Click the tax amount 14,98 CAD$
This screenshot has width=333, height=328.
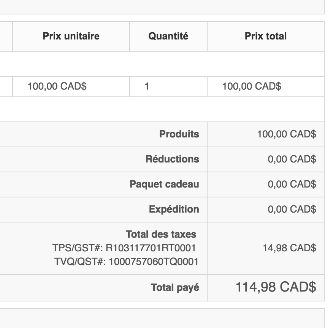tap(289, 248)
